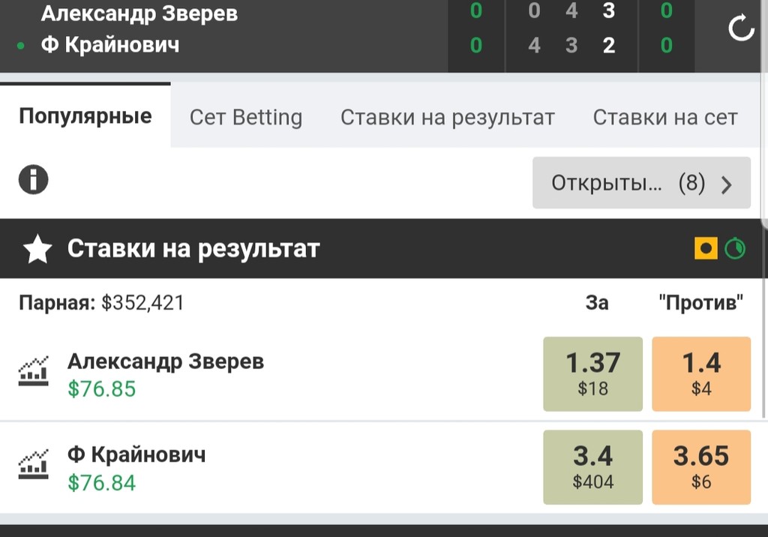Switch to the Популярные tab

coord(85,116)
